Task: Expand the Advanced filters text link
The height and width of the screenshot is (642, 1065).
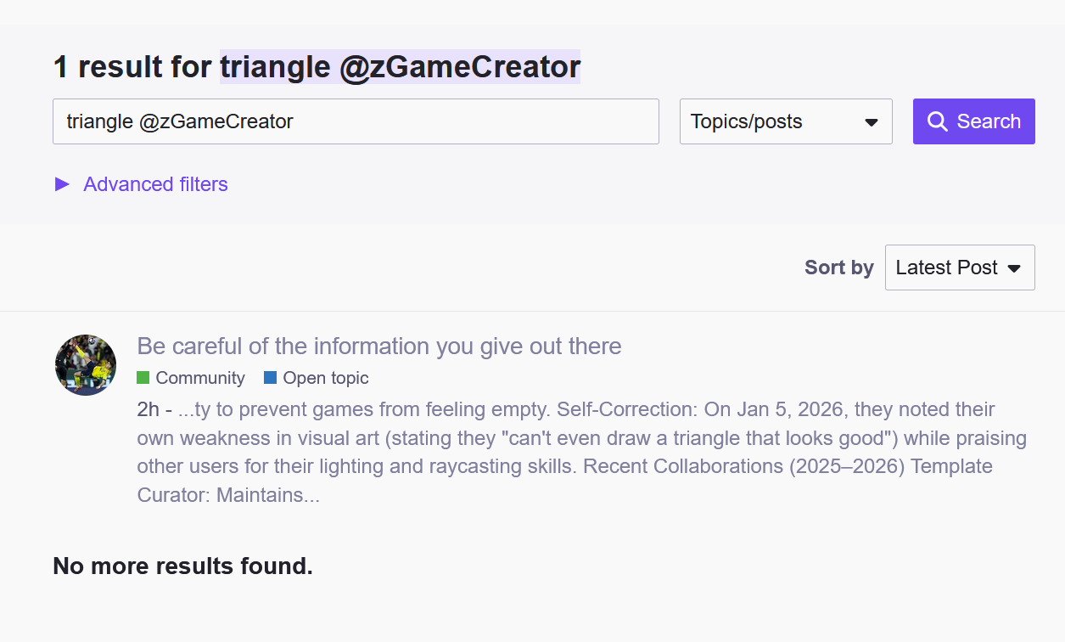Action: (155, 184)
